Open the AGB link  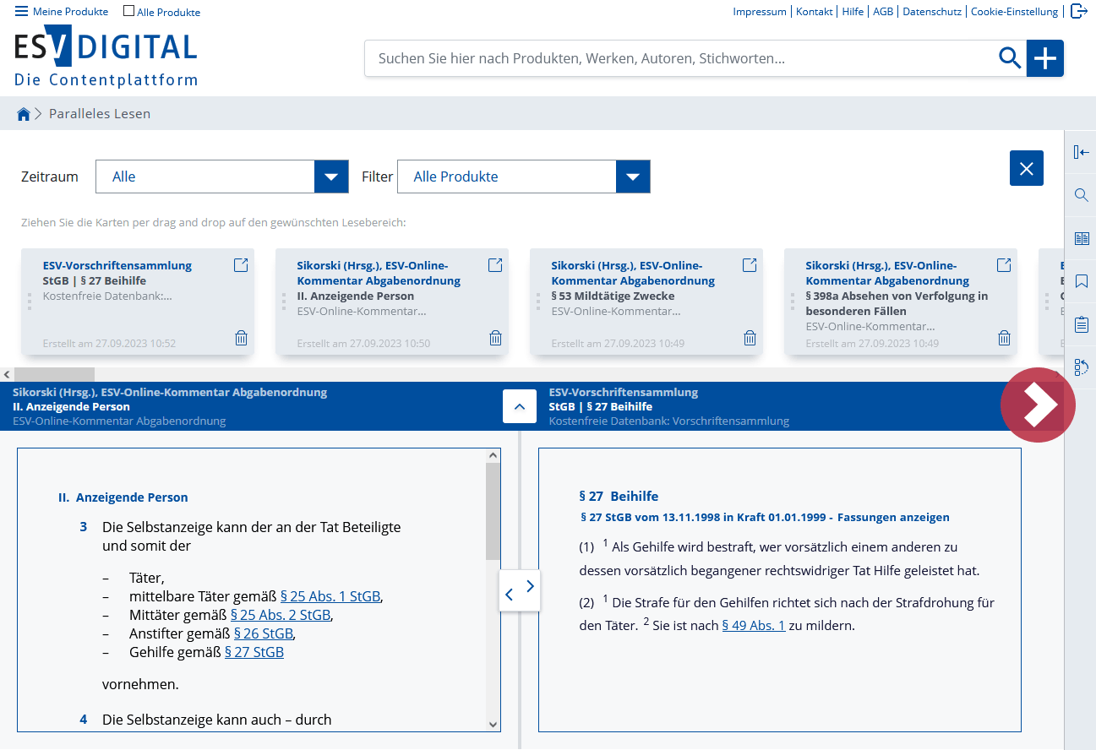883,12
